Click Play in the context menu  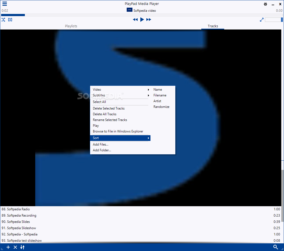point(120,126)
